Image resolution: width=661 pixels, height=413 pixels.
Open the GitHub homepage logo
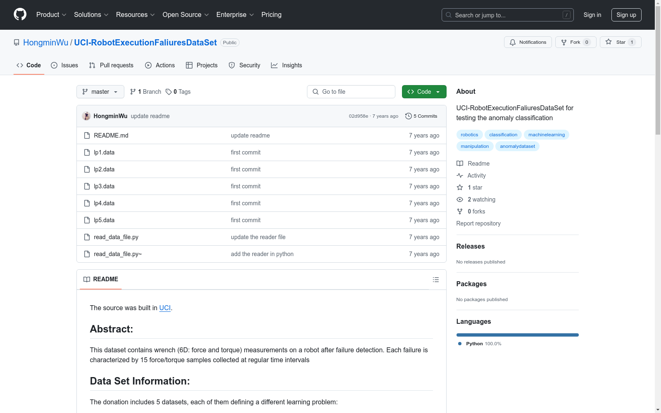(20, 14)
